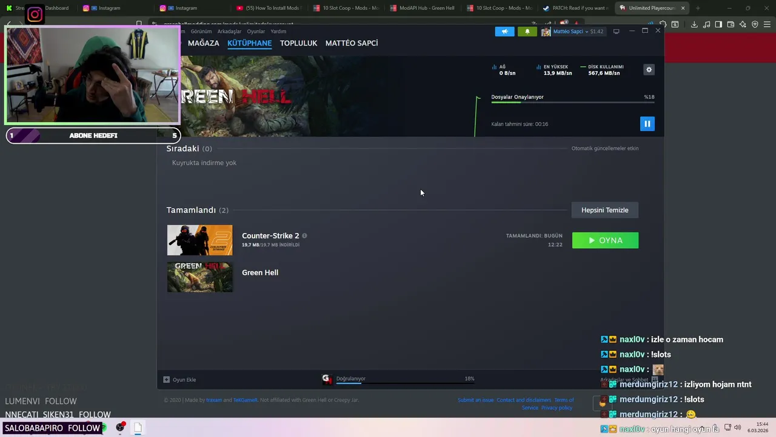The height and width of the screenshot is (437, 776).
Task: Open Arkadaşlar ve Sohbet friends panel
Action: coord(629,380)
